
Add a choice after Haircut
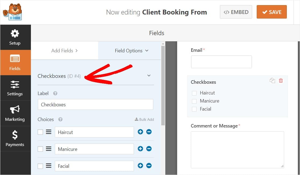point(140,132)
